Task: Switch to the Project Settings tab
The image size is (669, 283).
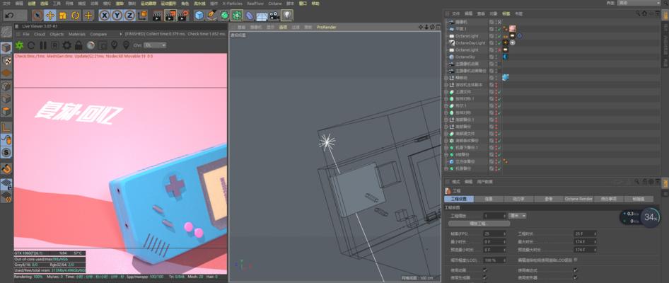Action: (x=459, y=199)
